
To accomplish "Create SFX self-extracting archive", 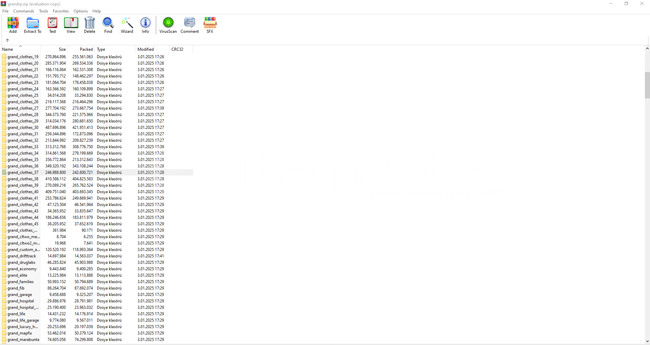I will click(210, 25).
